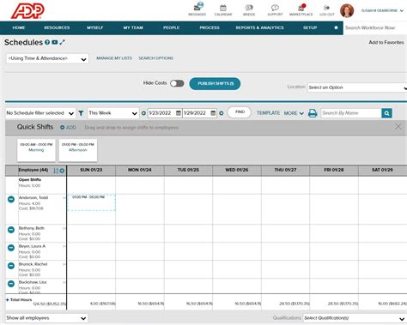This screenshot has width=407, height=325.
Task: Open the Calendar icon in header
Action: (x=223, y=8)
